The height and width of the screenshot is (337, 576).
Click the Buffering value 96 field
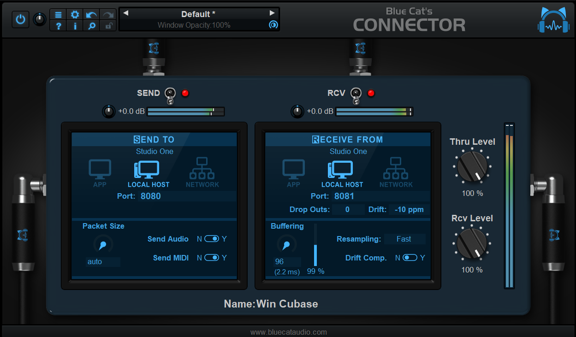point(286,261)
